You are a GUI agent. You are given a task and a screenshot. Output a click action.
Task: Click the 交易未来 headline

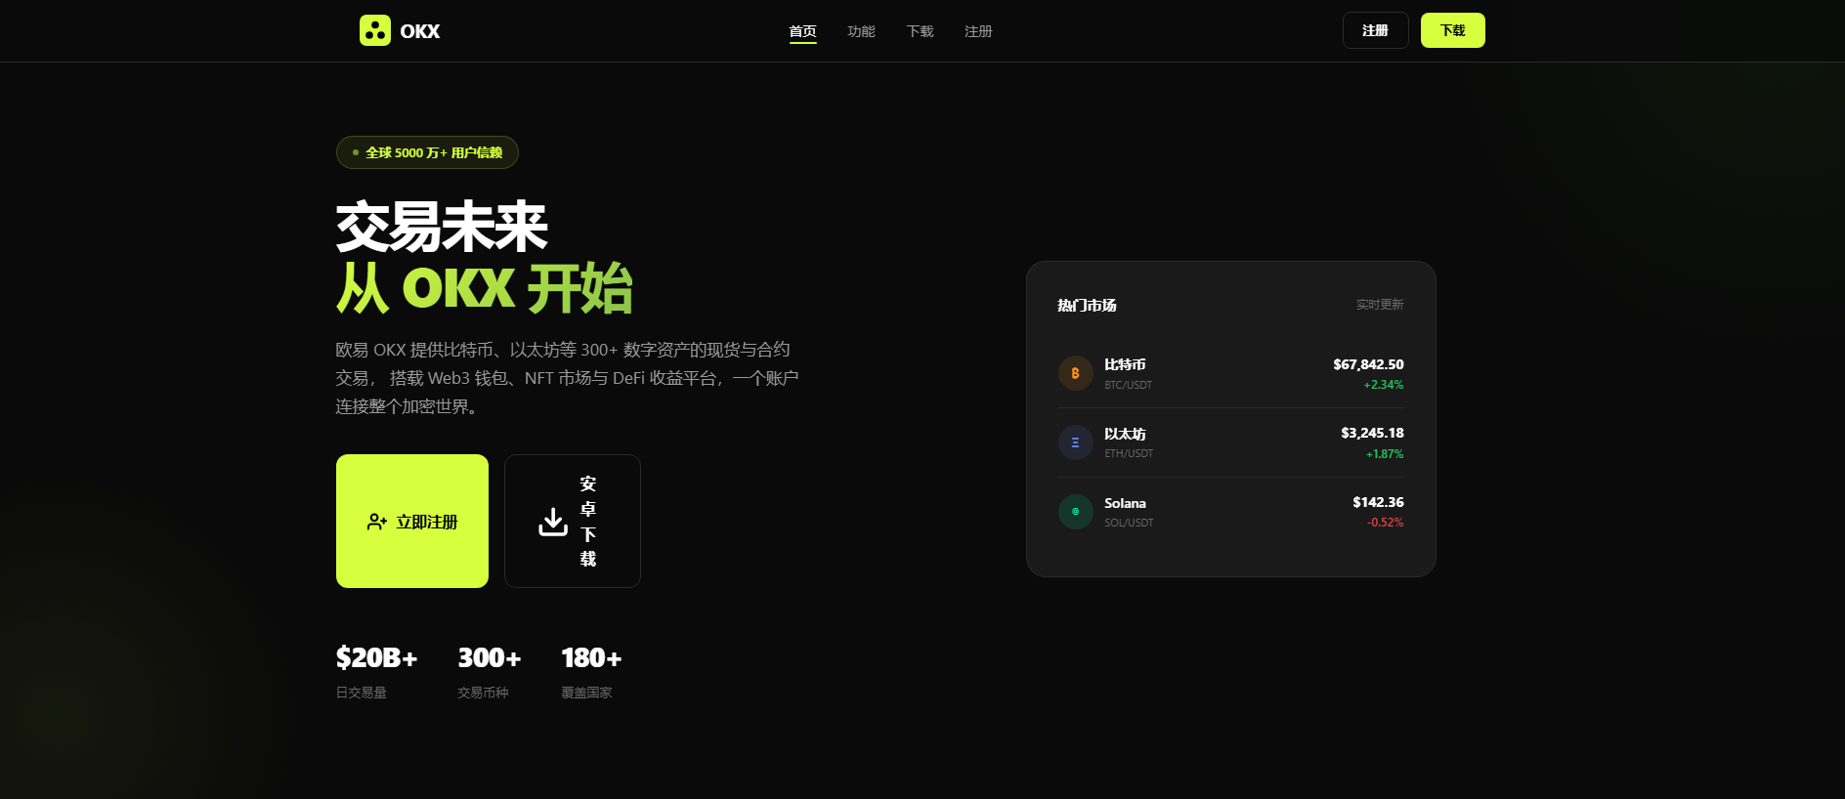click(442, 227)
